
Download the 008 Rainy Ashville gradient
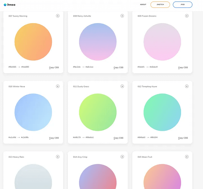[122, 16]
